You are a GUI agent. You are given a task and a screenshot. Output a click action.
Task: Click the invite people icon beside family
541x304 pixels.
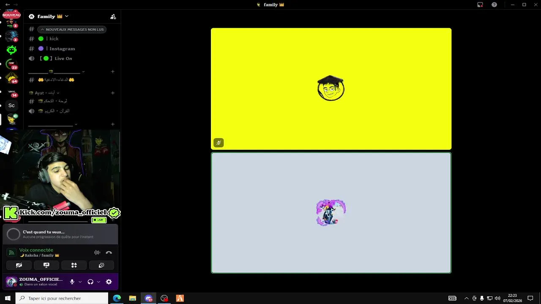click(x=113, y=16)
